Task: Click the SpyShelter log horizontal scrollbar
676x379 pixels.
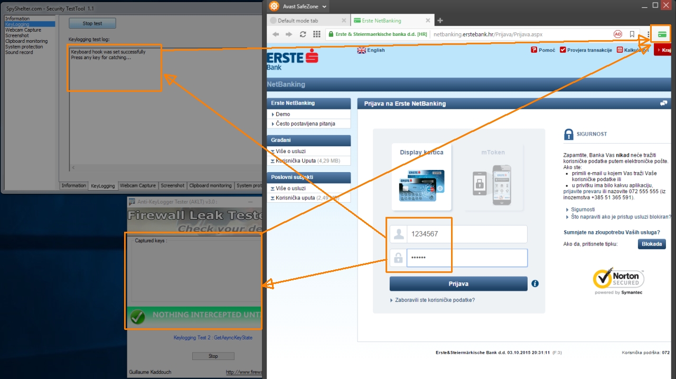Action: (165, 167)
